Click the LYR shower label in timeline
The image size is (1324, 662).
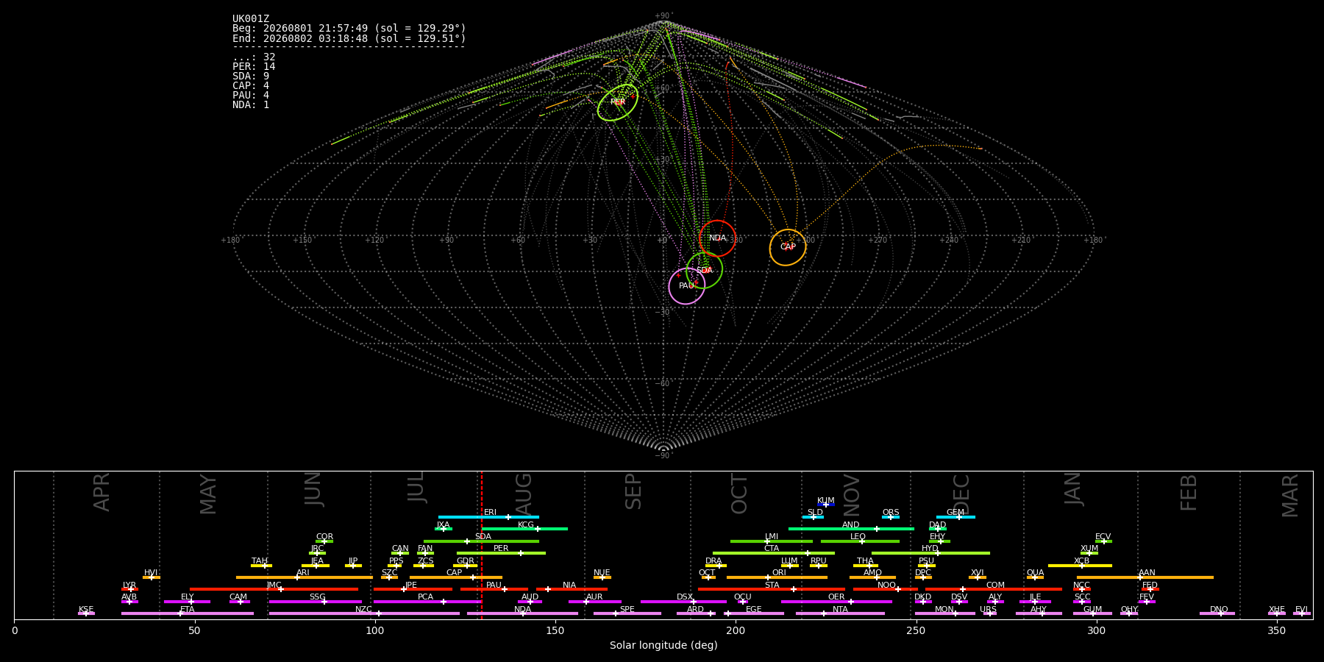129,586
